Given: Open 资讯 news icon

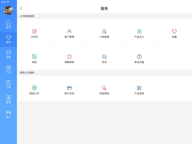Looking at the screenshot, I should click(x=104, y=57).
